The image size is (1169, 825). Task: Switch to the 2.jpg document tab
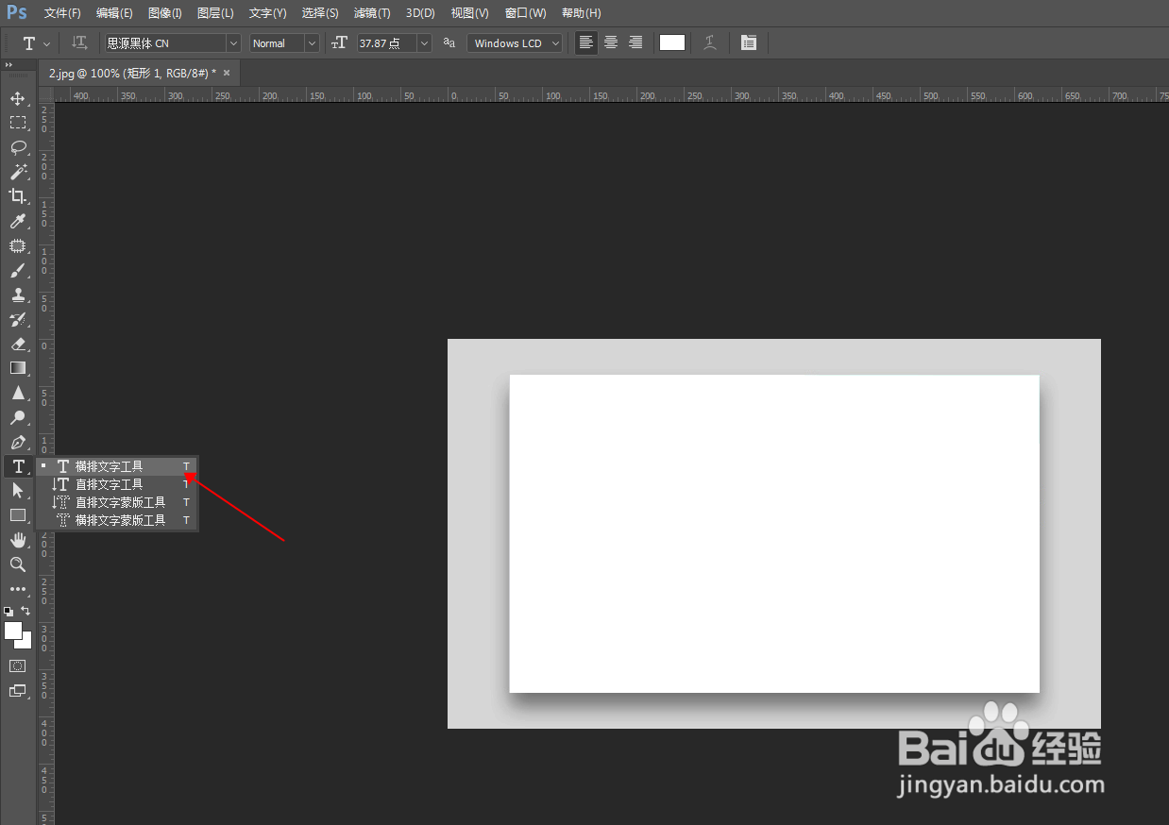point(132,73)
